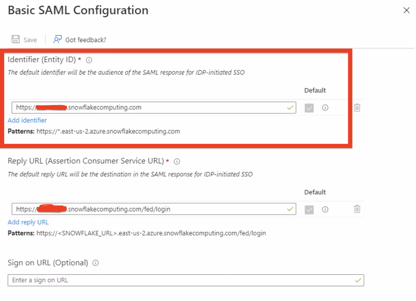The image size is (416, 301).
Task: Select the Save toolbar command
Action: (24, 40)
